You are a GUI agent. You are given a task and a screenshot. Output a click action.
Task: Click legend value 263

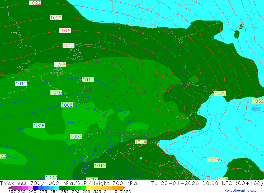[x=22, y=191]
